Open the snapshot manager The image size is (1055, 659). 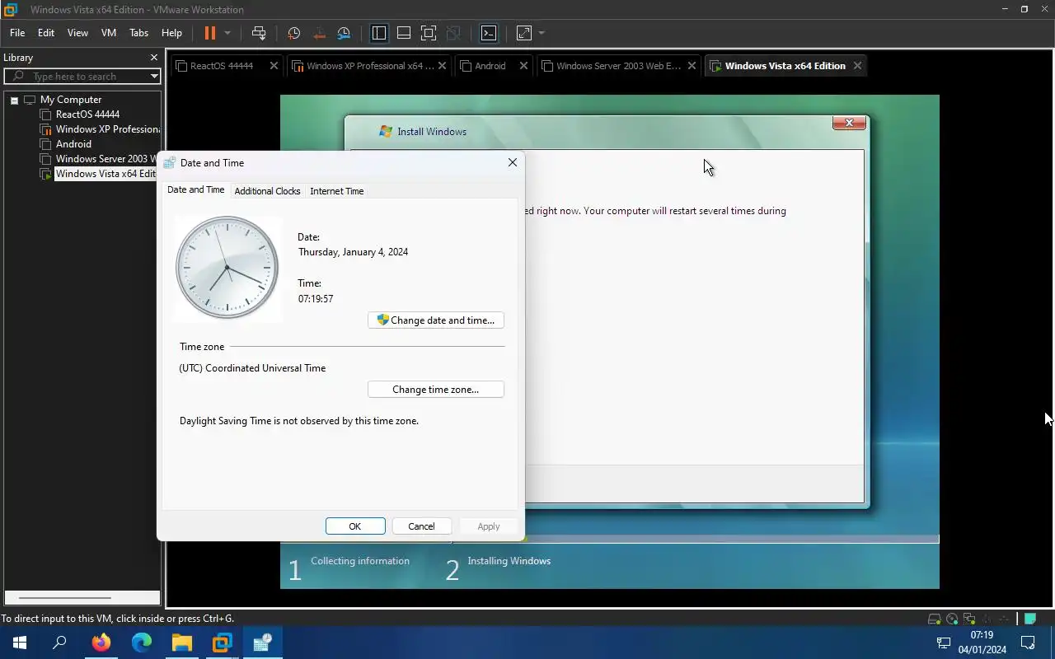[345, 33]
